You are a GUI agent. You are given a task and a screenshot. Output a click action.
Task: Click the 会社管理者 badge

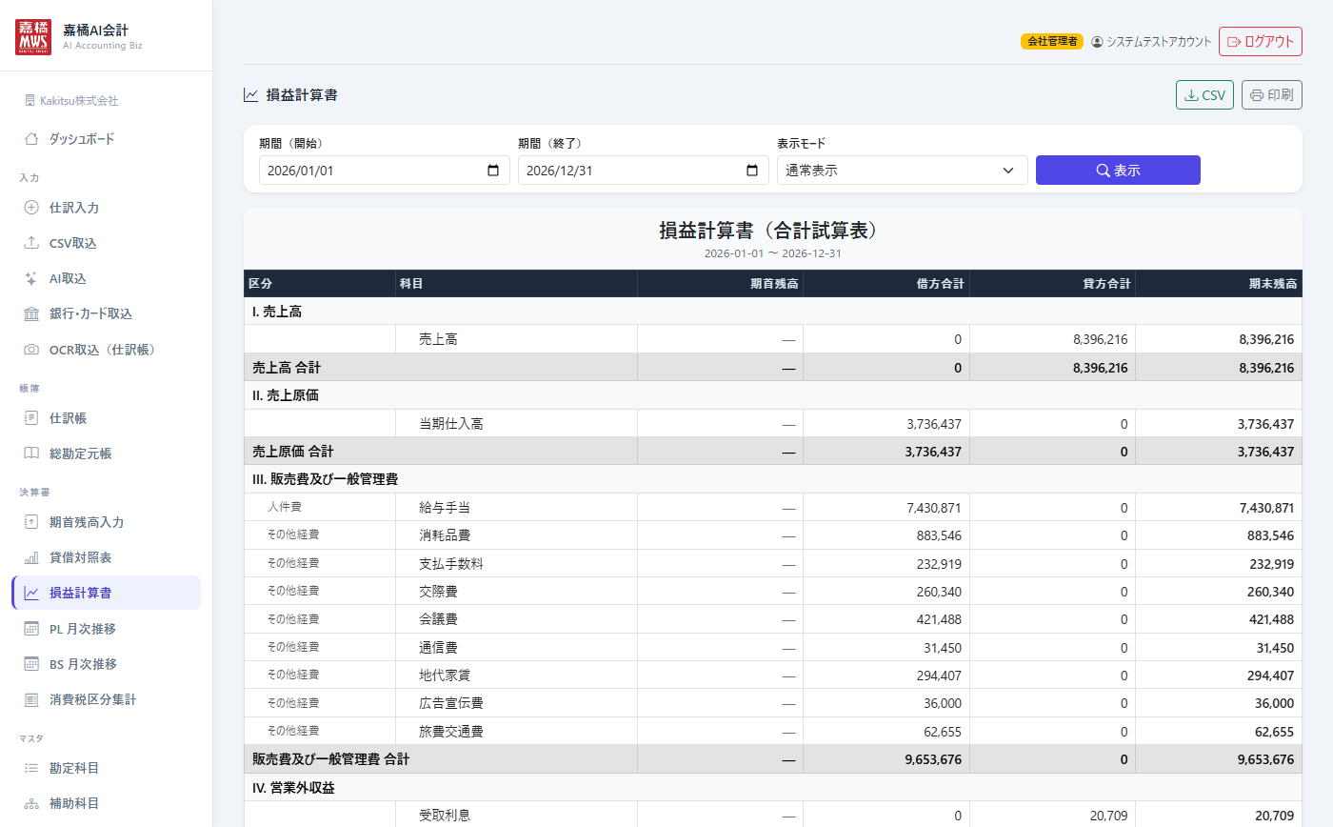point(1052,42)
